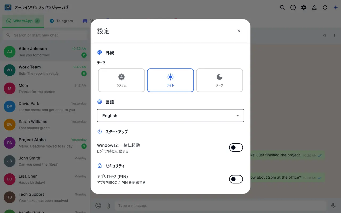This screenshot has height=213, width=341.
Task: Toggle アプリロック (PIN) switch
Action: click(236, 179)
